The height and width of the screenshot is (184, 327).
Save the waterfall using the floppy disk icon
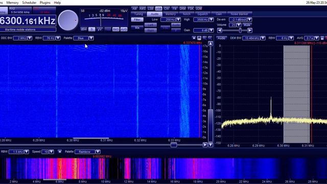[x=199, y=38]
